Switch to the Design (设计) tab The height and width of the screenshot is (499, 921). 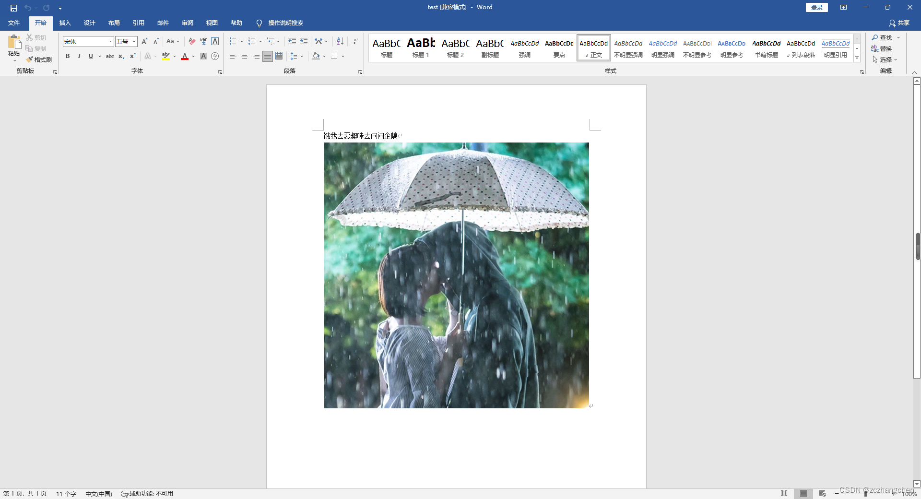tap(89, 23)
